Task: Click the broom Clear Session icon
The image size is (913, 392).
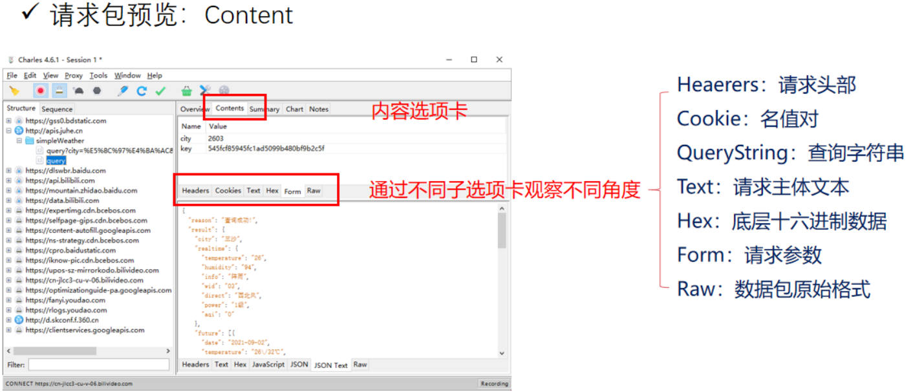Action: pyautogui.click(x=14, y=91)
